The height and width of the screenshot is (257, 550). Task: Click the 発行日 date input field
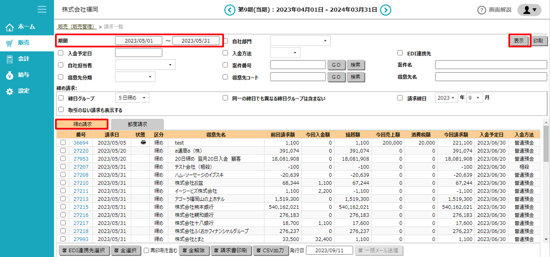pyautogui.click(x=329, y=251)
